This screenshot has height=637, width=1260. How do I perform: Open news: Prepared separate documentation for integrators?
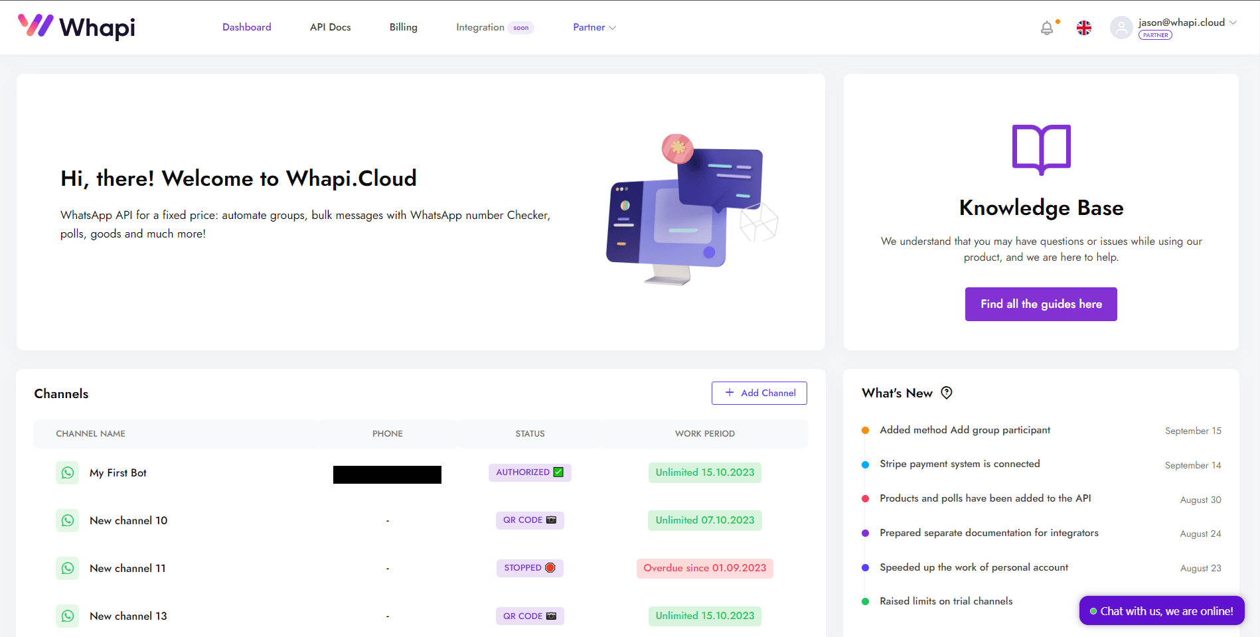[989, 533]
